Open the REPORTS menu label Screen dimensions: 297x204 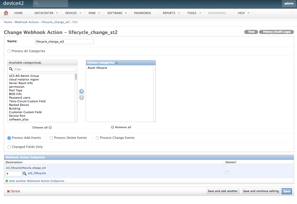click(x=169, y=13)
